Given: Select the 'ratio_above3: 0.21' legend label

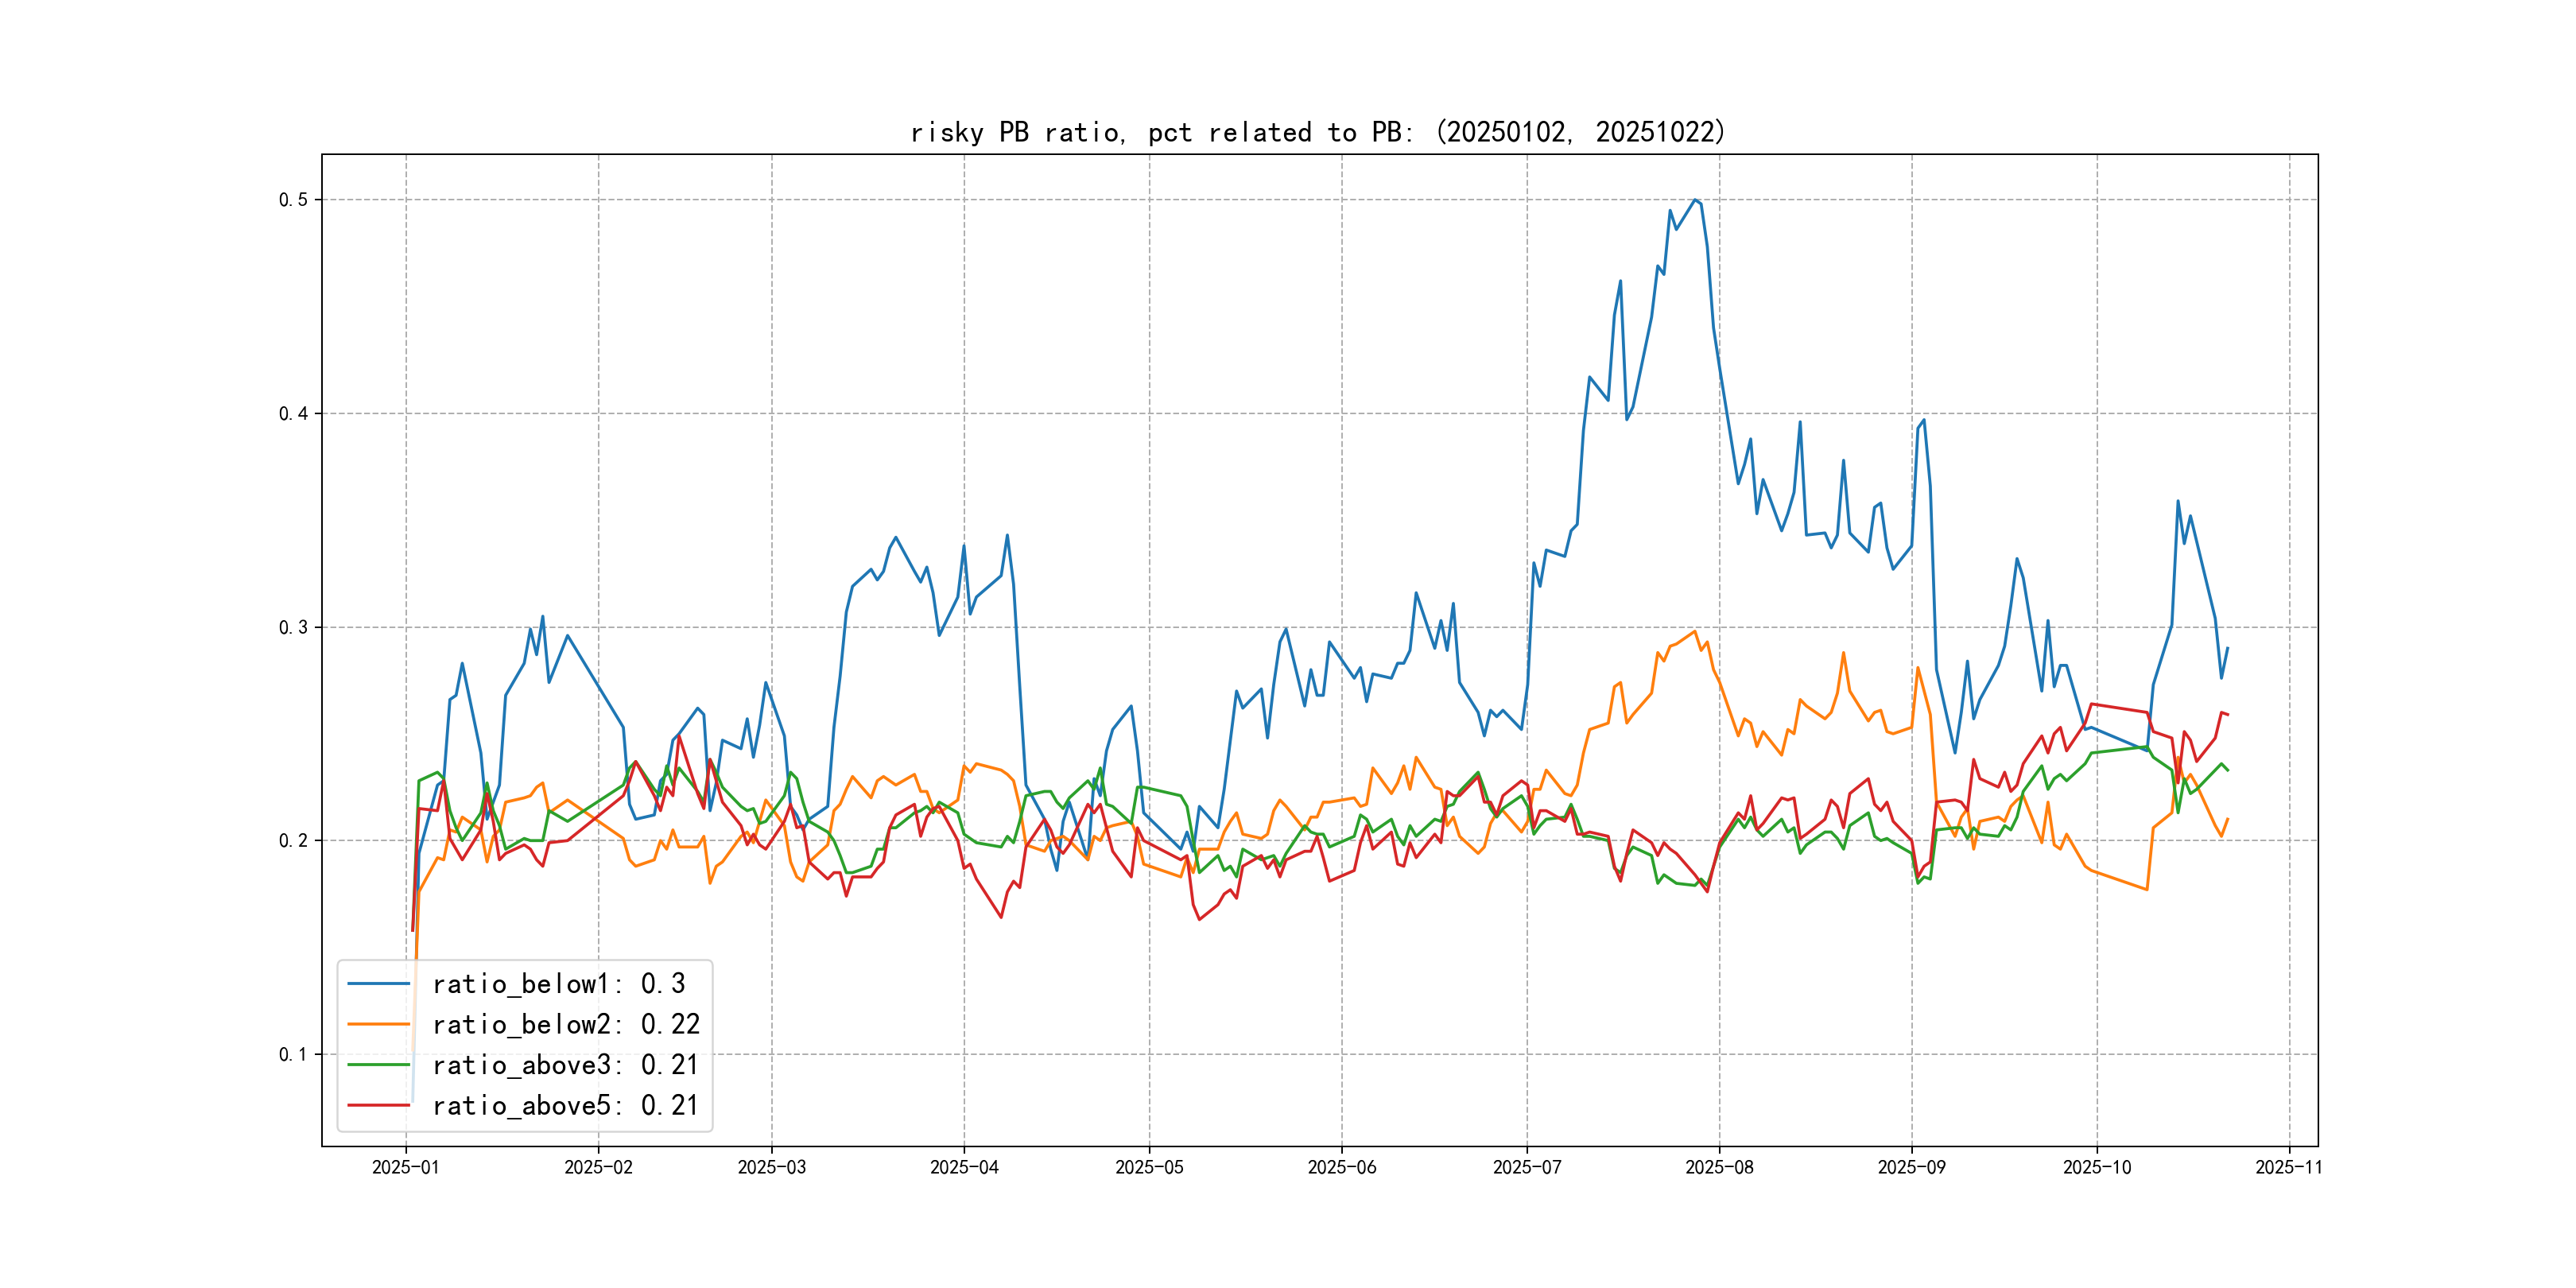Looking at the screenshot, I should 566,1065.
